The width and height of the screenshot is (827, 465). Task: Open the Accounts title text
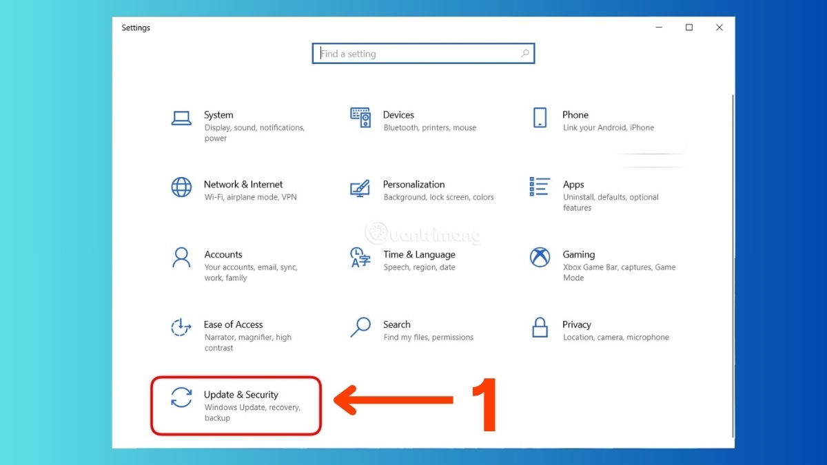pos(223,255)
